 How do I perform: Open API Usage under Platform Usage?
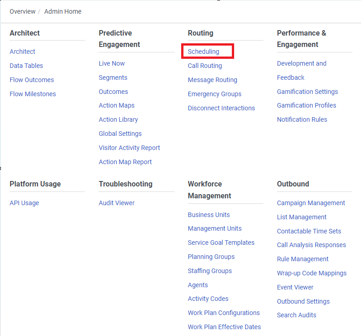[x=24, y=203]
